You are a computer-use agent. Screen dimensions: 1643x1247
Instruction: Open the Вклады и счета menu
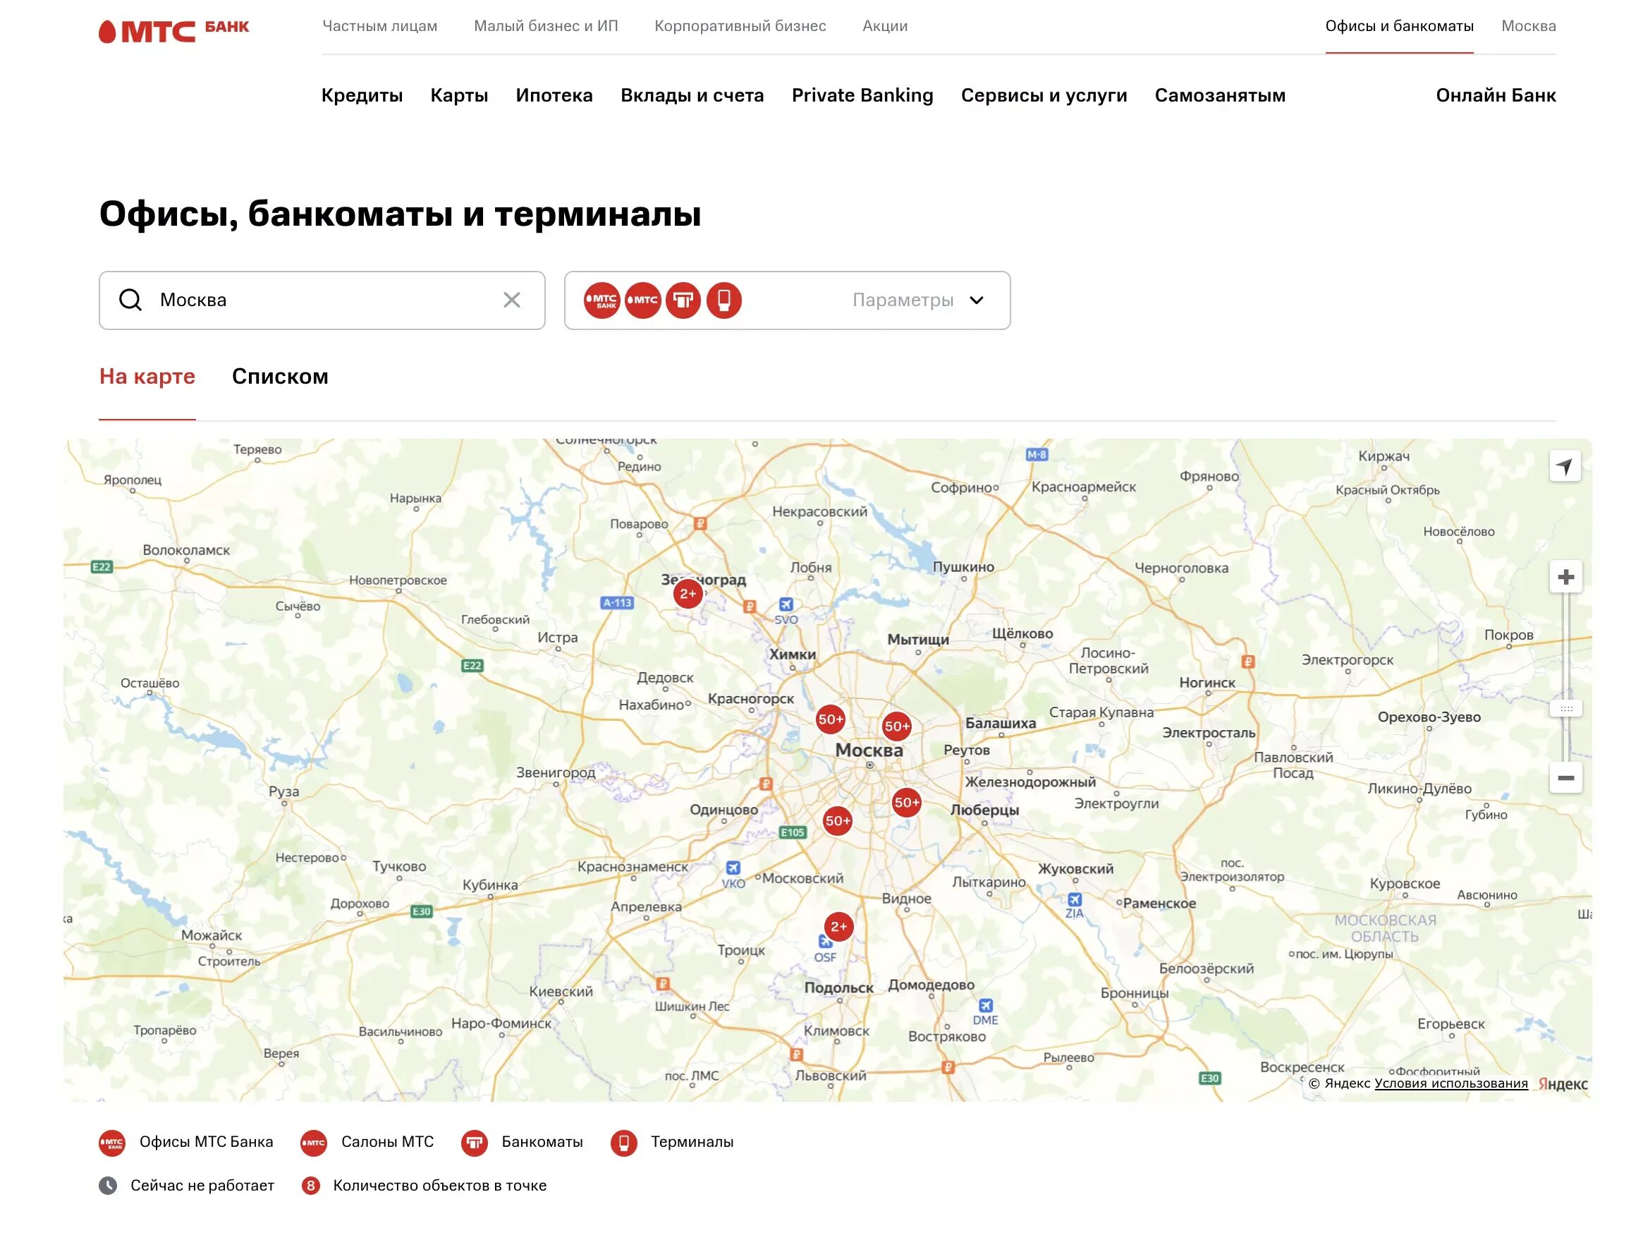pyautogui.click(x=692, y=95)
